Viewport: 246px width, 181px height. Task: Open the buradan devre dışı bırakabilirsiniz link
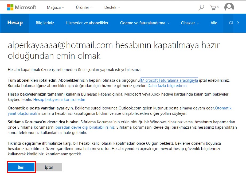(x=85, y=127)
